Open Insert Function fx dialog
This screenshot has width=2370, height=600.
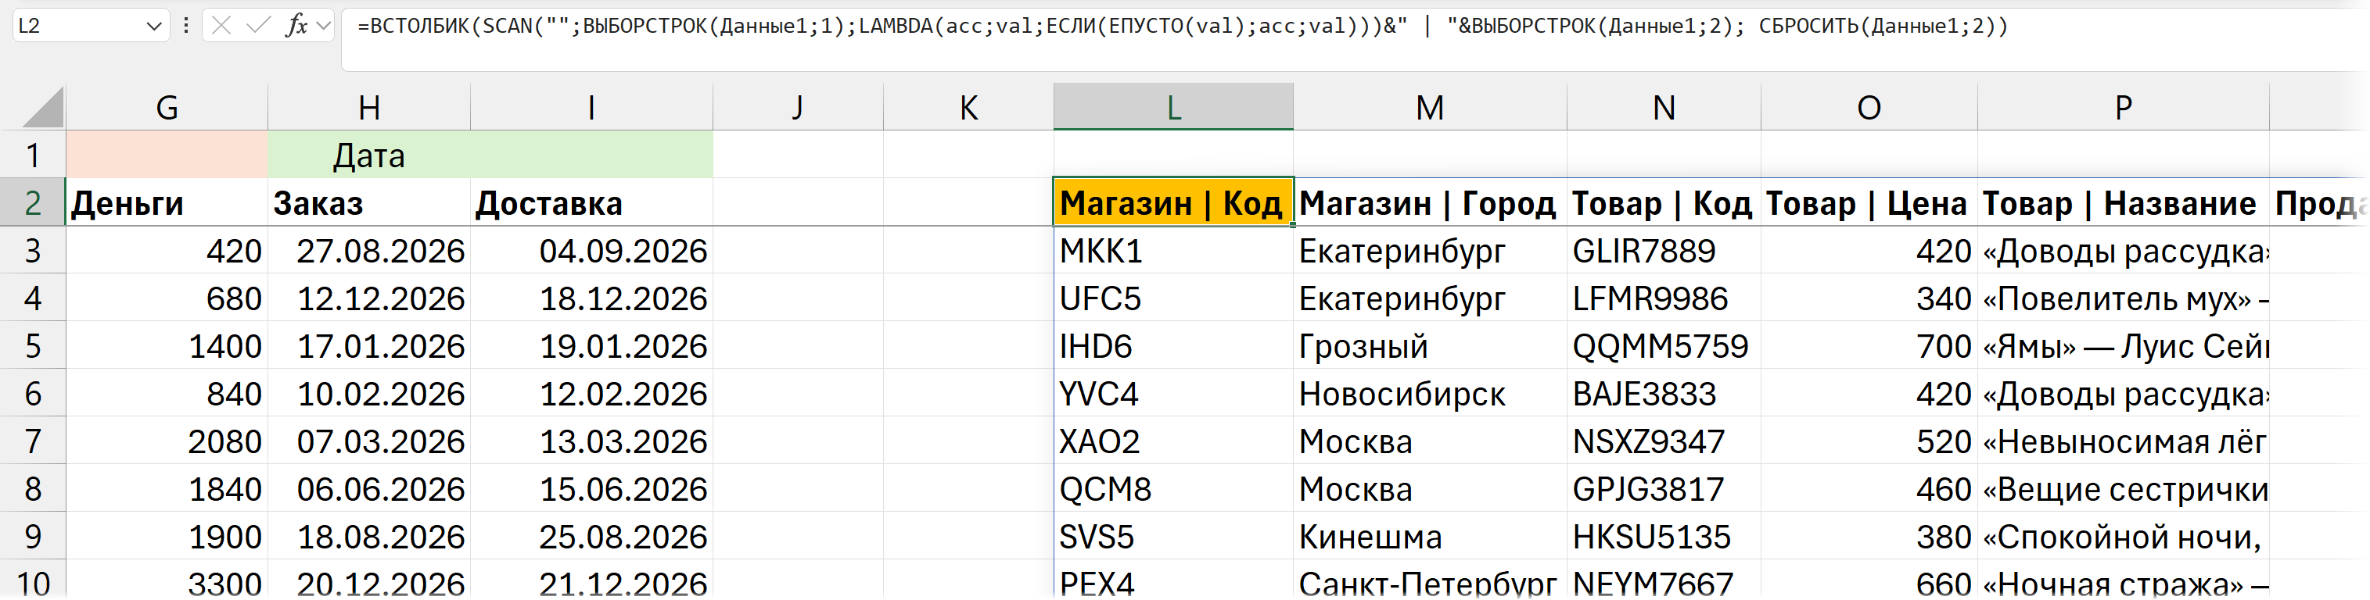click(296, 26)
